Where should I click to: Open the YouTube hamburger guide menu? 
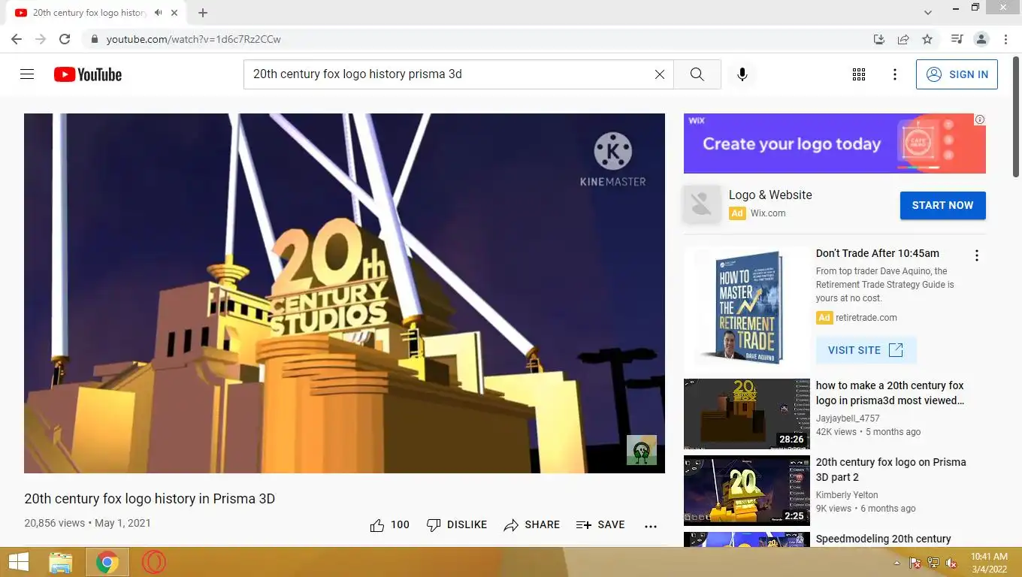pyautogui.click(x=27, y=74)
